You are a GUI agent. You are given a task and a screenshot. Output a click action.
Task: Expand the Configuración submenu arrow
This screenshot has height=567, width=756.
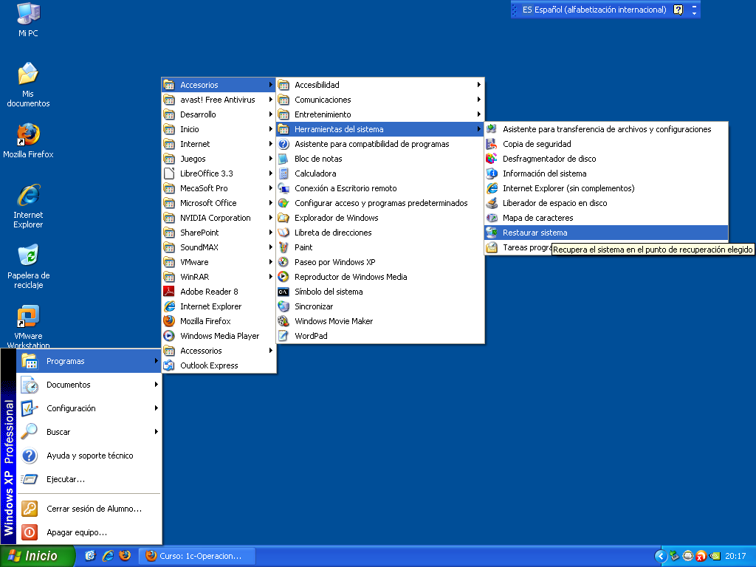coord(157,408)
